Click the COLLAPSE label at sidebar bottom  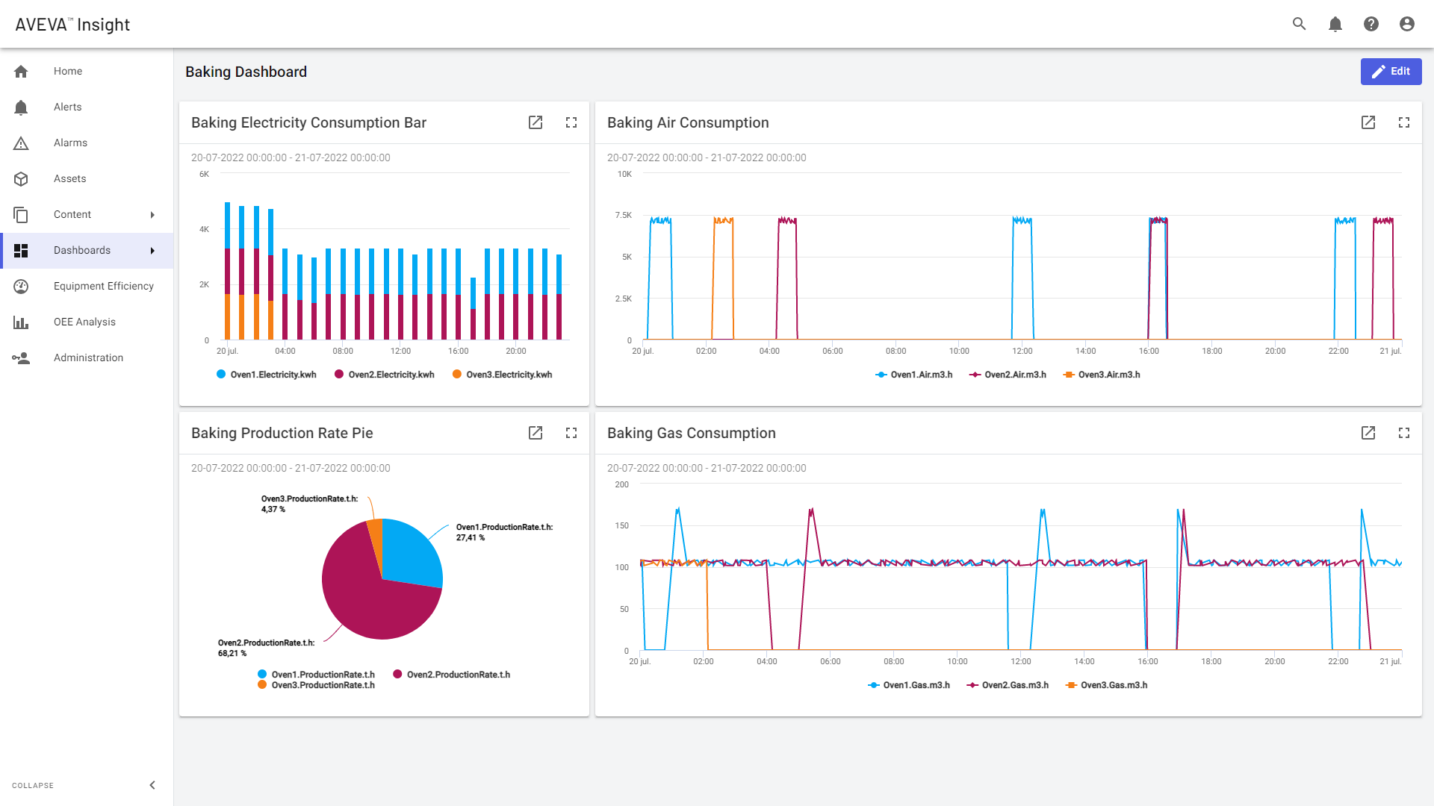[x=33, y=785]
